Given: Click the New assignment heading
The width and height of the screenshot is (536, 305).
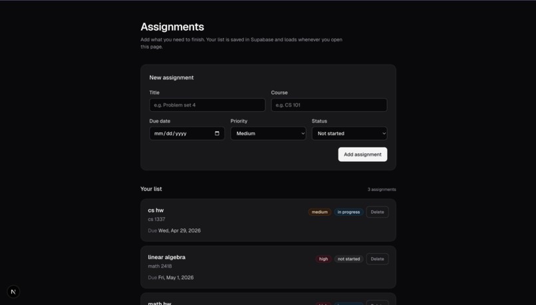Looking at the screenshot, I should tap(172, 78).
